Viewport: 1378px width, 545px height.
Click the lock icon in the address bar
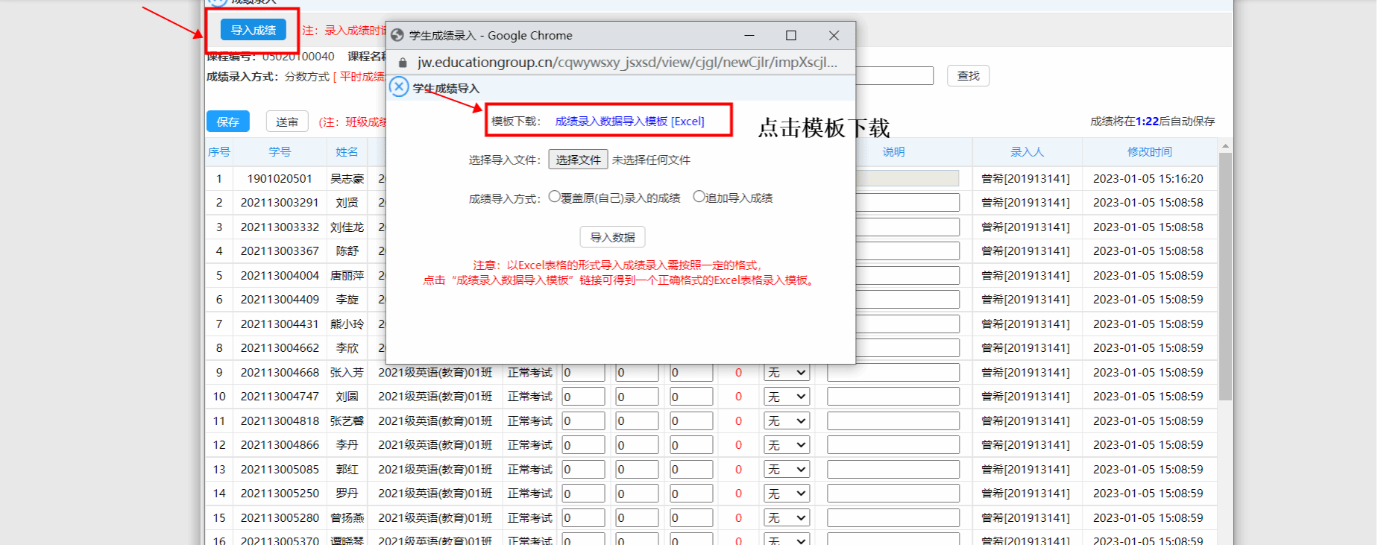click(x=403, y=63)
